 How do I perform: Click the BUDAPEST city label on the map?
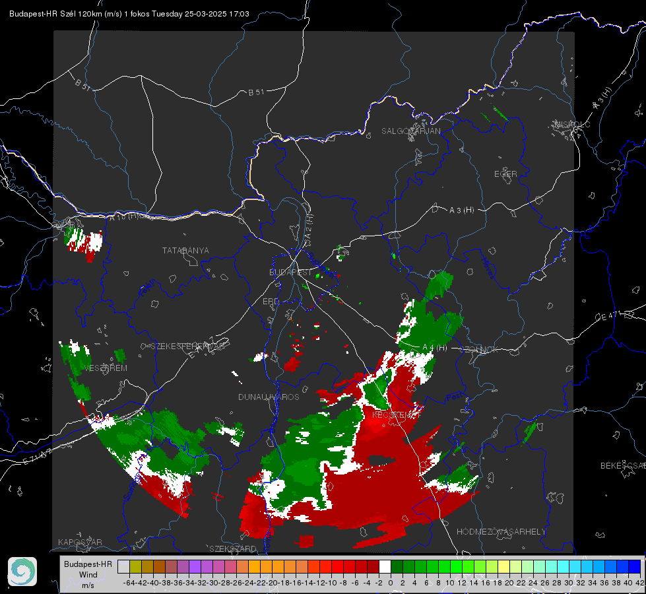(x=290, y=272)
